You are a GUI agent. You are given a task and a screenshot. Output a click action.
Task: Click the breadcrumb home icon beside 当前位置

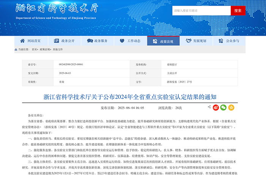point(16,49)
